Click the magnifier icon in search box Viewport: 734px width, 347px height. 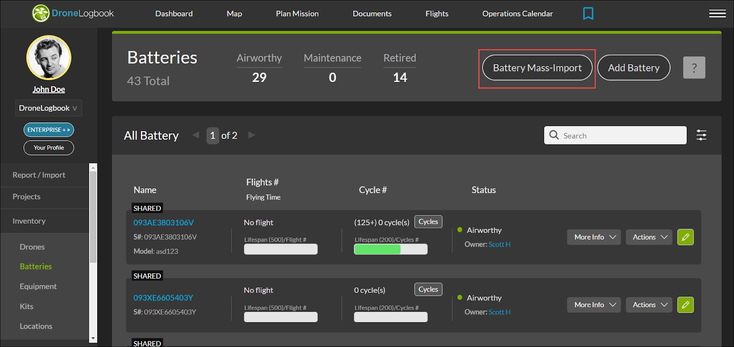[554, 135]
